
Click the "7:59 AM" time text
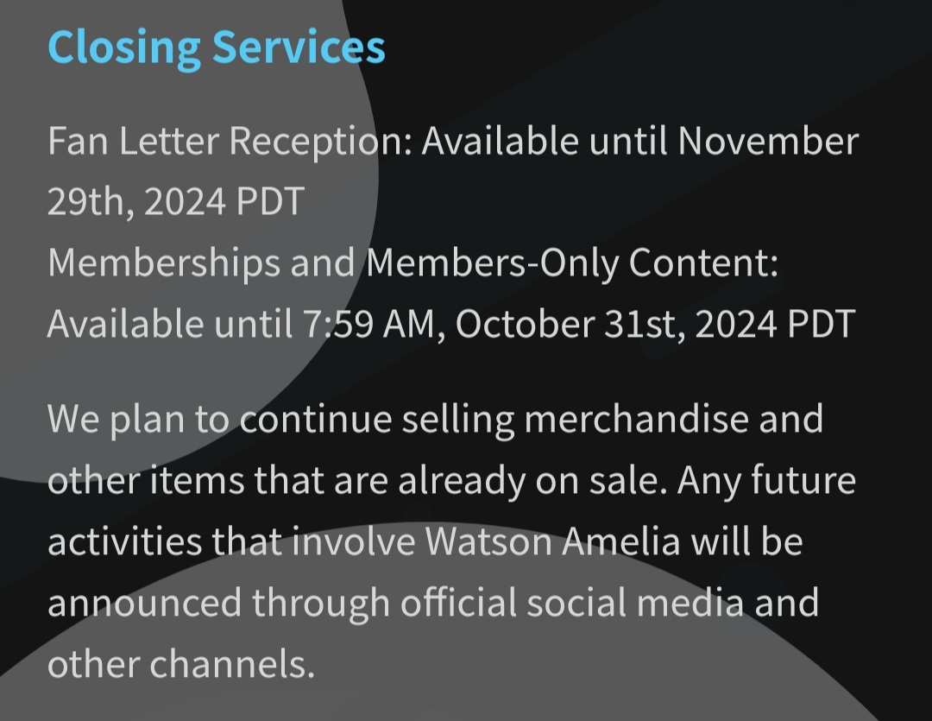tap(369, 325)
